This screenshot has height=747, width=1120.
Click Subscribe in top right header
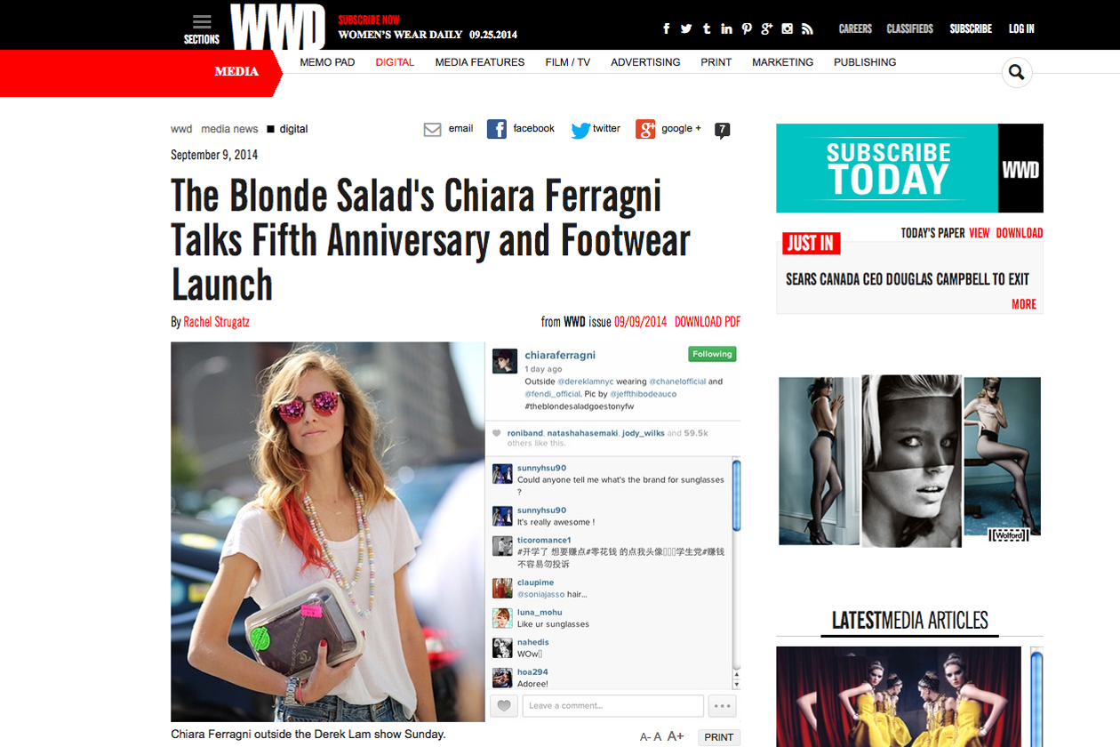pyautogui.click(x=971, y=28)
